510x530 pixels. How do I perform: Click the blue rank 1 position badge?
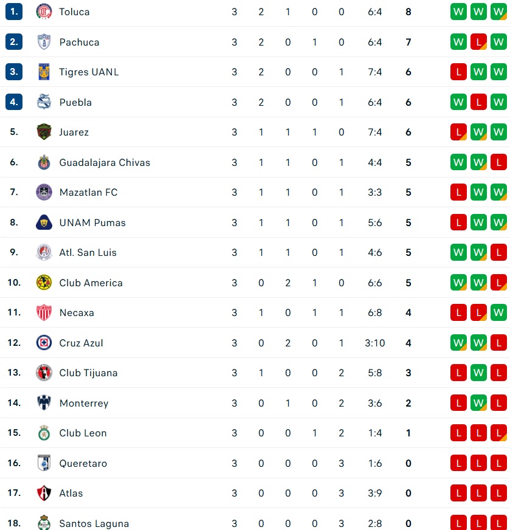pos(14,12)
